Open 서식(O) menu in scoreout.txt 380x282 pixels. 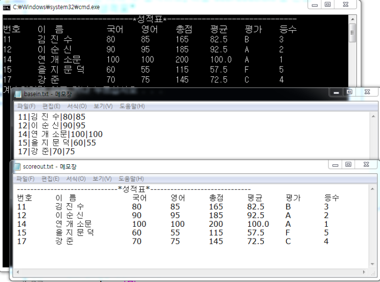76,179
